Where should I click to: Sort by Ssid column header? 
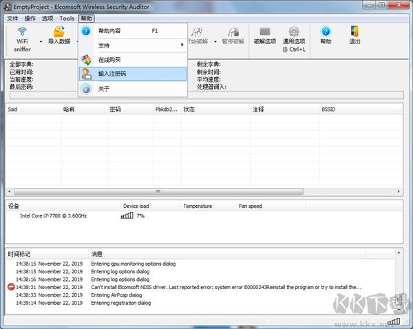coord(33,109)
